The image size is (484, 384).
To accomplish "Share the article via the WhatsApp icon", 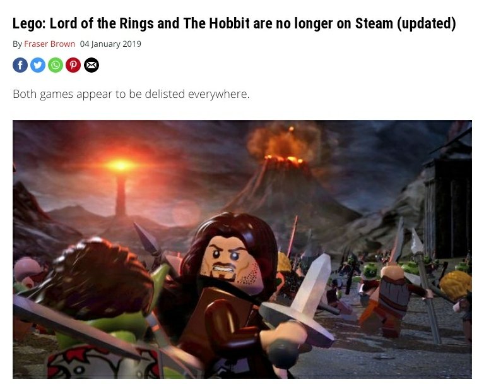I will pos(56,65).
